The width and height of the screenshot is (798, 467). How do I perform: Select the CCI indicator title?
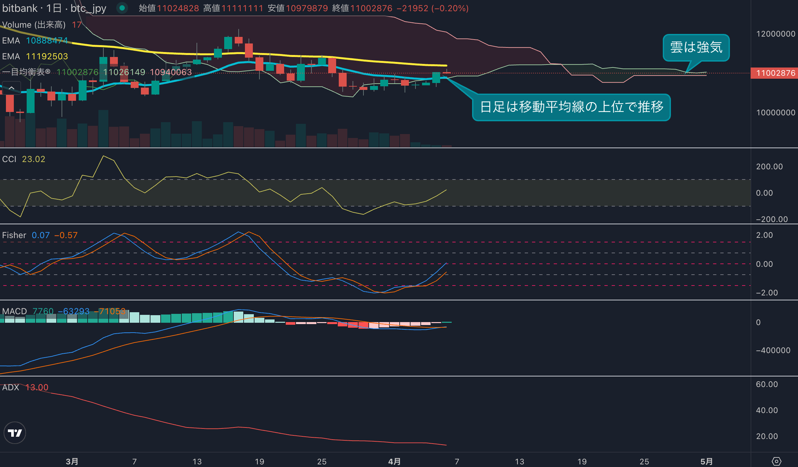tap(9, 159)
